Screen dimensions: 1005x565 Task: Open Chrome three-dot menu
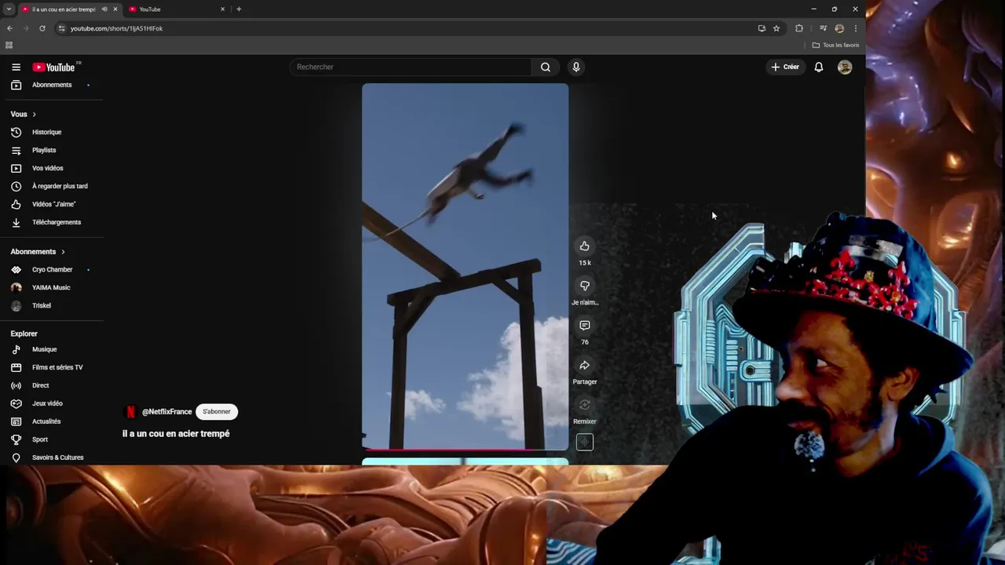[856, 28]
